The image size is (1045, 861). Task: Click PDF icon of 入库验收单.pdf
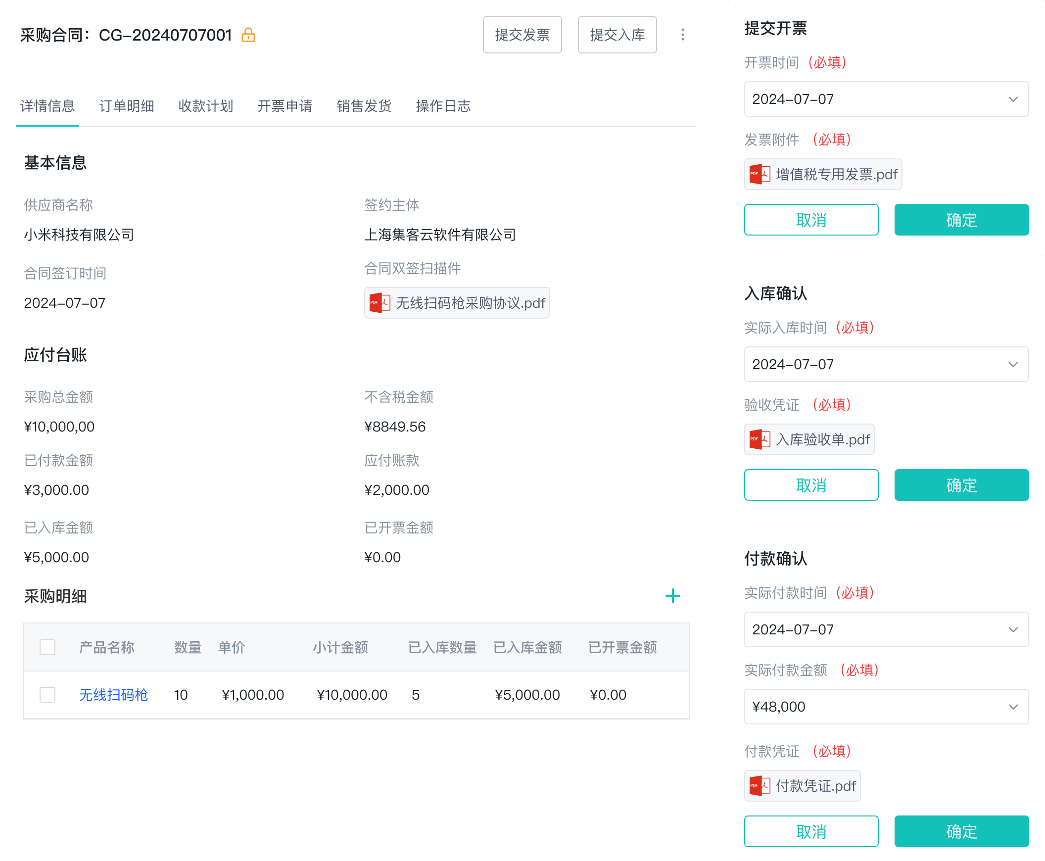pos(760,439)
